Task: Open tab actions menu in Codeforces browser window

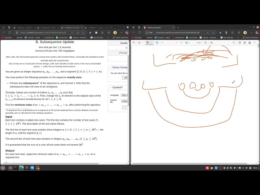Action: (9, 28)
